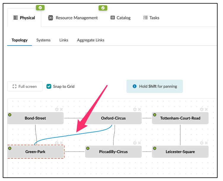Image resolution: width=223 pixels, height=181 pixels.
Task: Click the Full screen button
Action: (25, 86)
